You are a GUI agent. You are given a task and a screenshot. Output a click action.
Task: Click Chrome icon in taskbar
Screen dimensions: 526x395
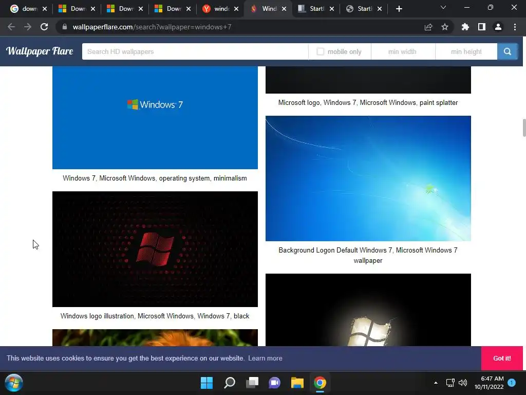pyautogui.click(x=320, y=383)
